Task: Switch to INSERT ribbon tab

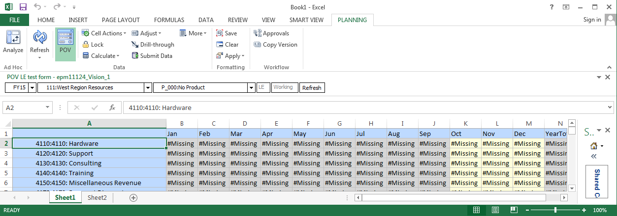Action: (x=78, y=20)
